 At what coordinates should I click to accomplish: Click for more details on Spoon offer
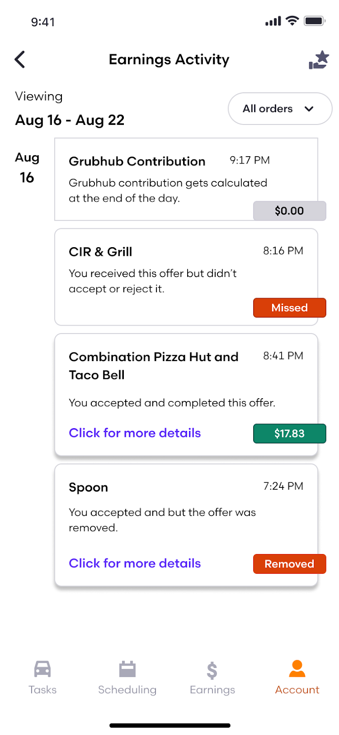(x=135, y=563)
